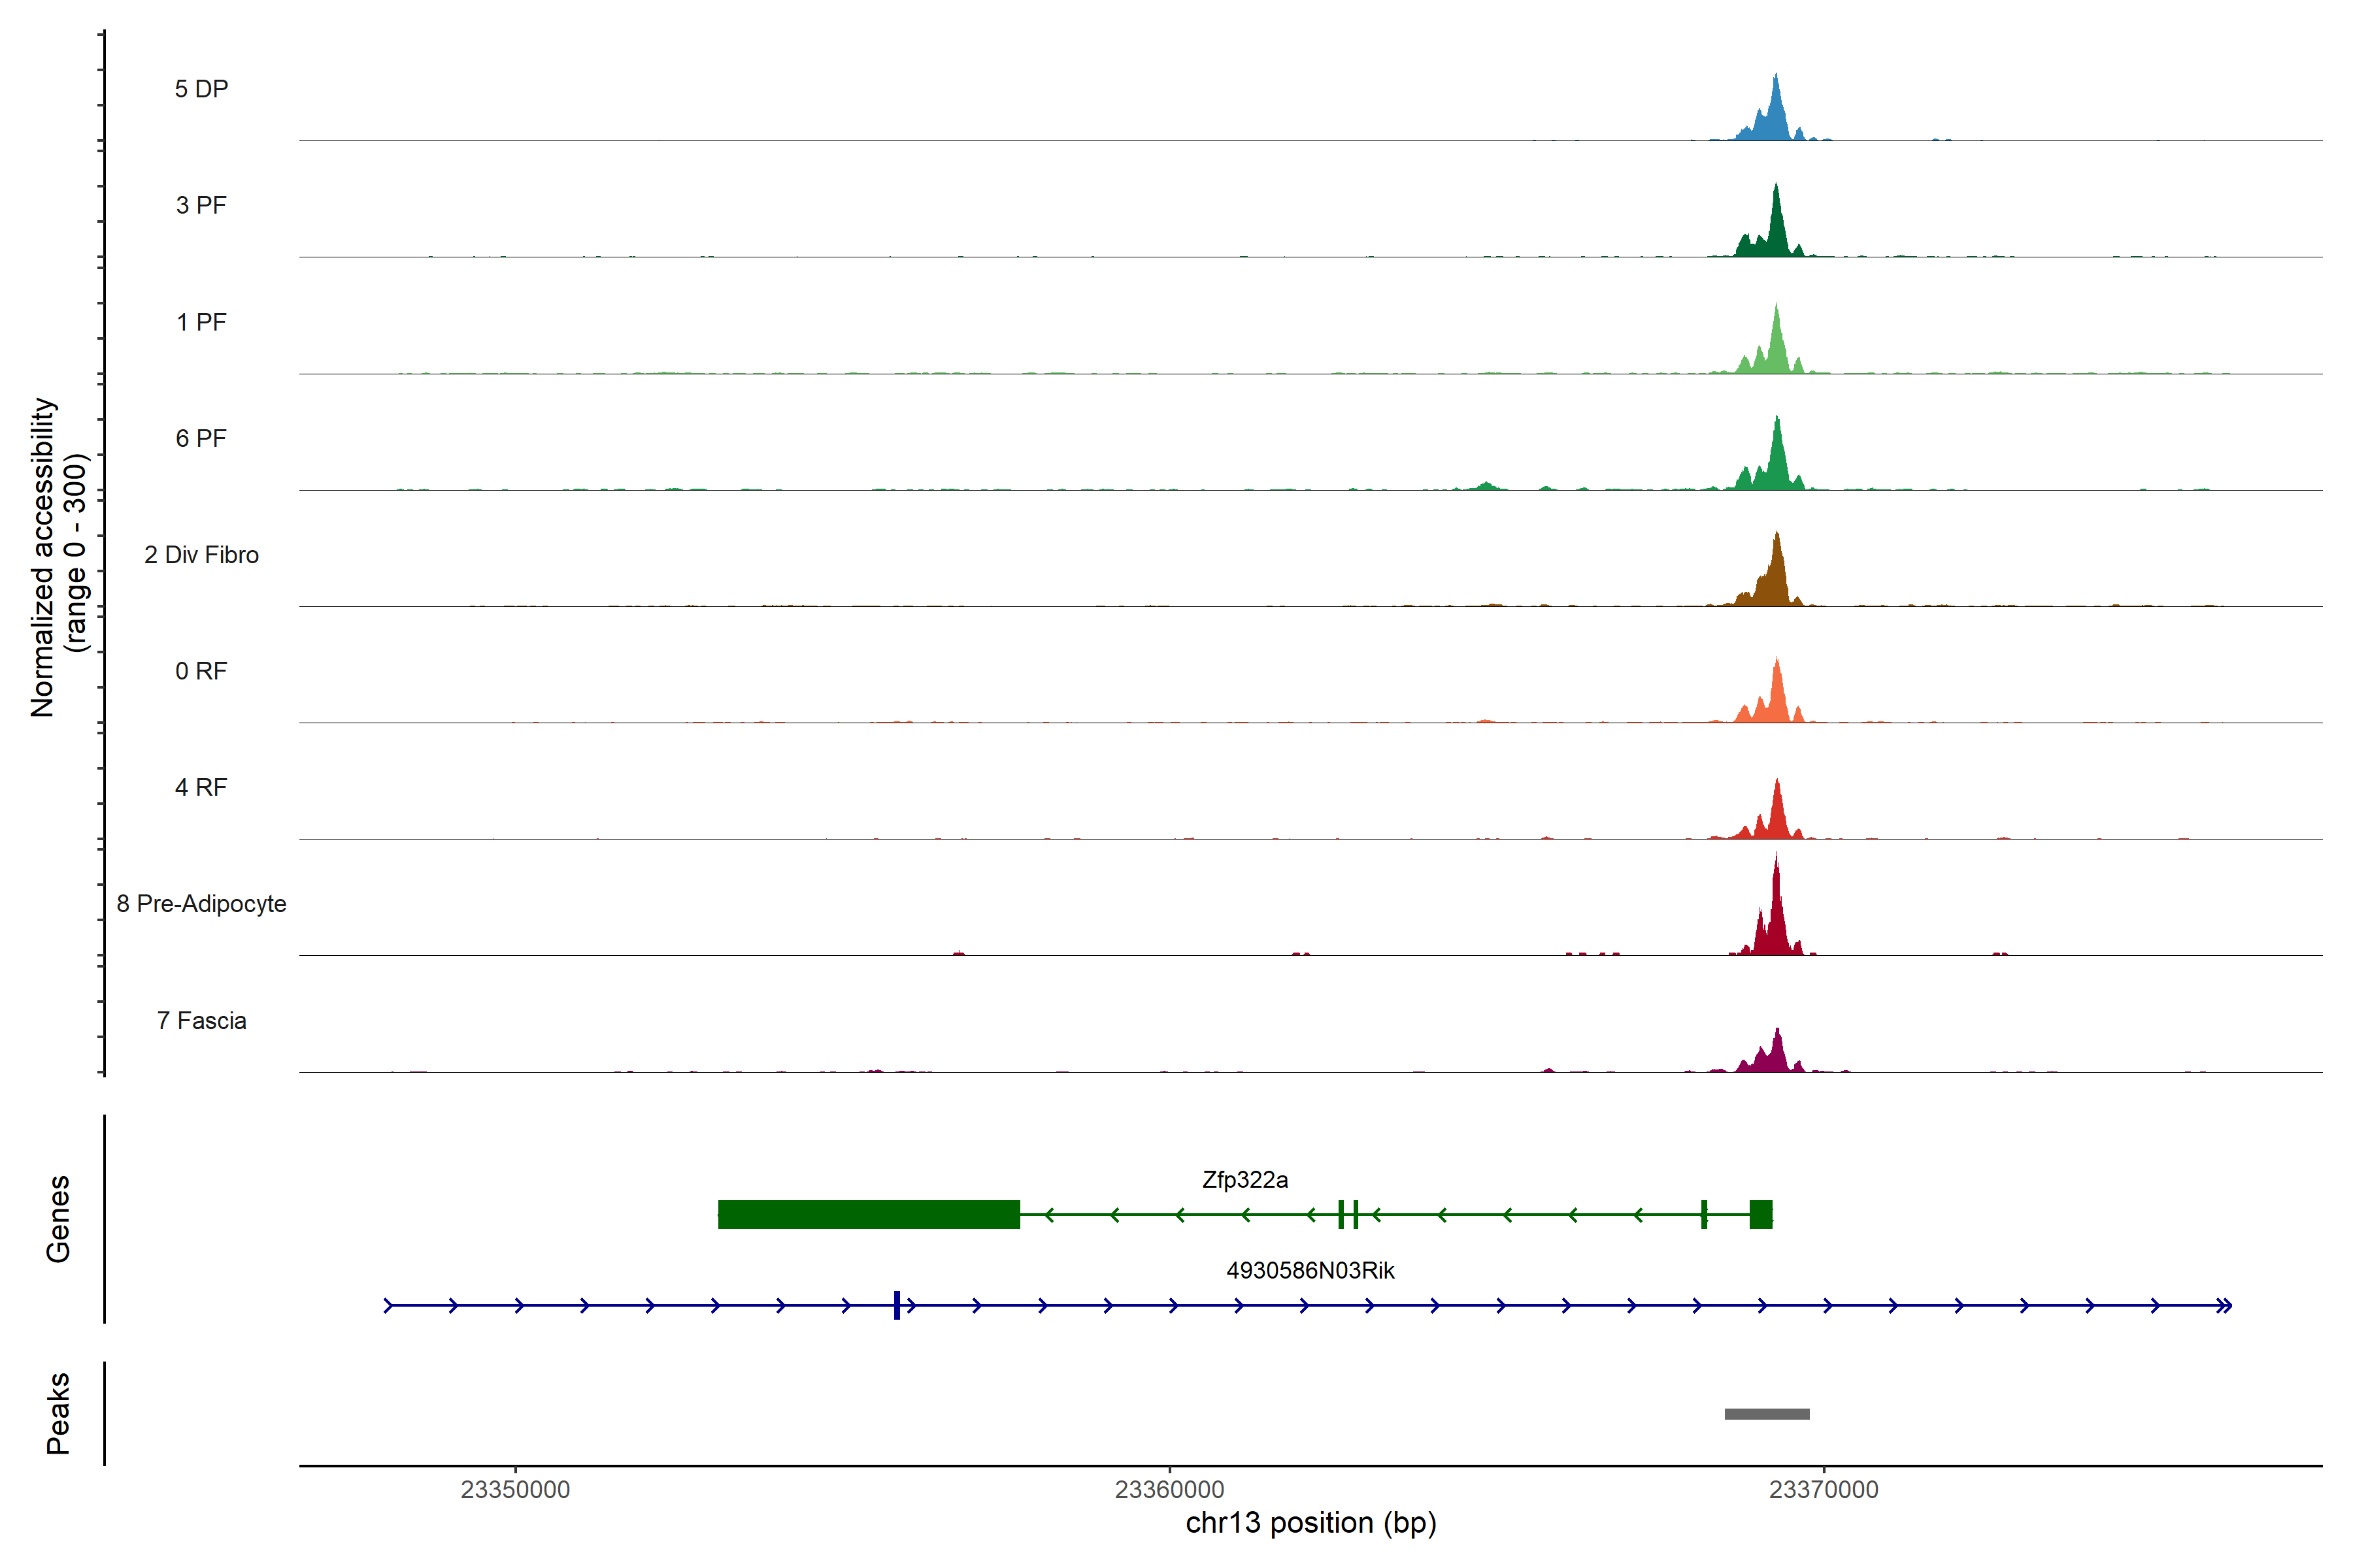Click the 23350000 axis tick label
Screen dimensions: 2353x1568
click(x=515, y=1490)
